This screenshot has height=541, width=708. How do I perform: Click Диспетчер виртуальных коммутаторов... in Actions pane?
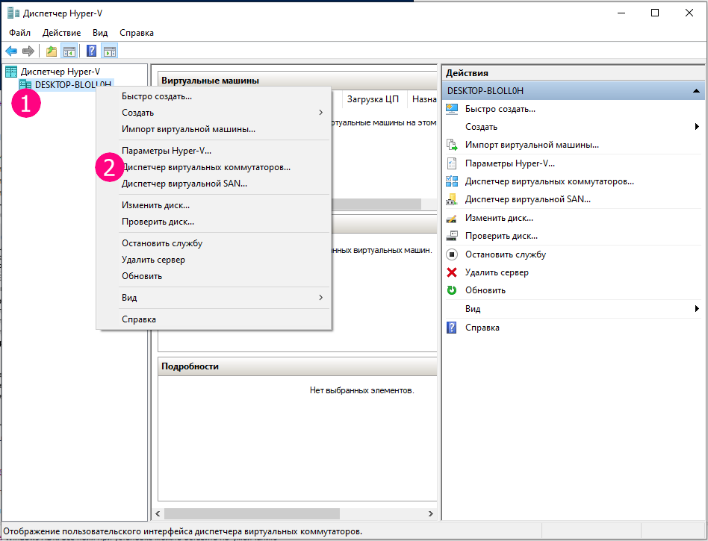550,181
